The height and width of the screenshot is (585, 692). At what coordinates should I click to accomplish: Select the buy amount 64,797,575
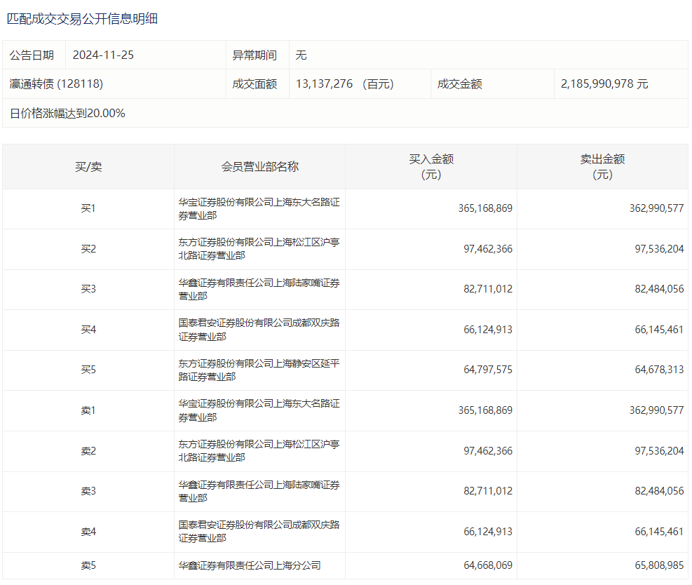(487, 370)
